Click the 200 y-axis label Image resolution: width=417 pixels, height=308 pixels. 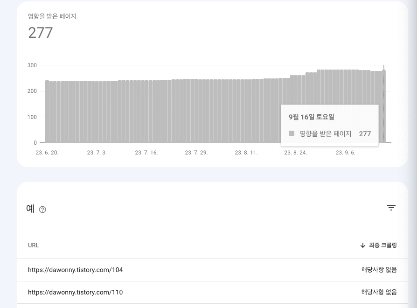point(32,91)
